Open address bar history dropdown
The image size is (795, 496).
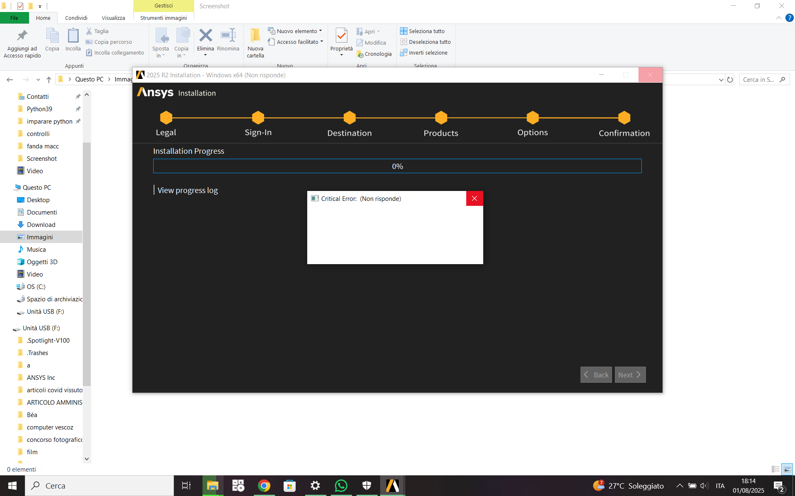click(x=721, y=79)
